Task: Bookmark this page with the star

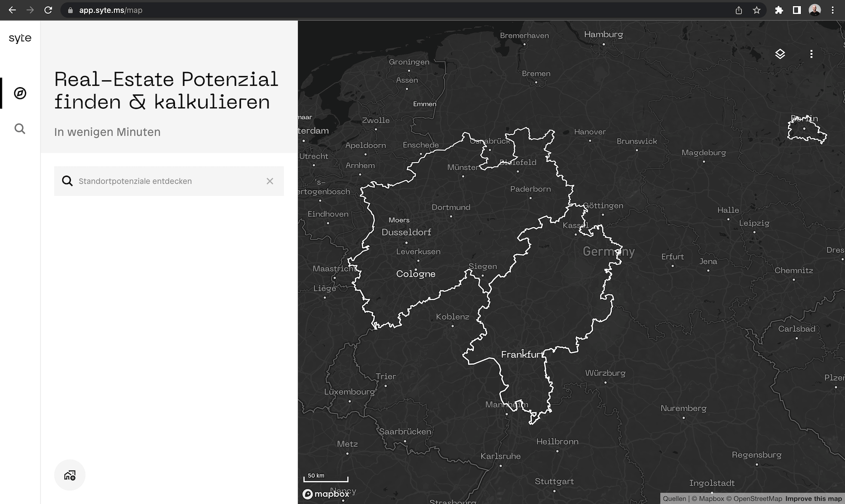Action: pos(756,10)
